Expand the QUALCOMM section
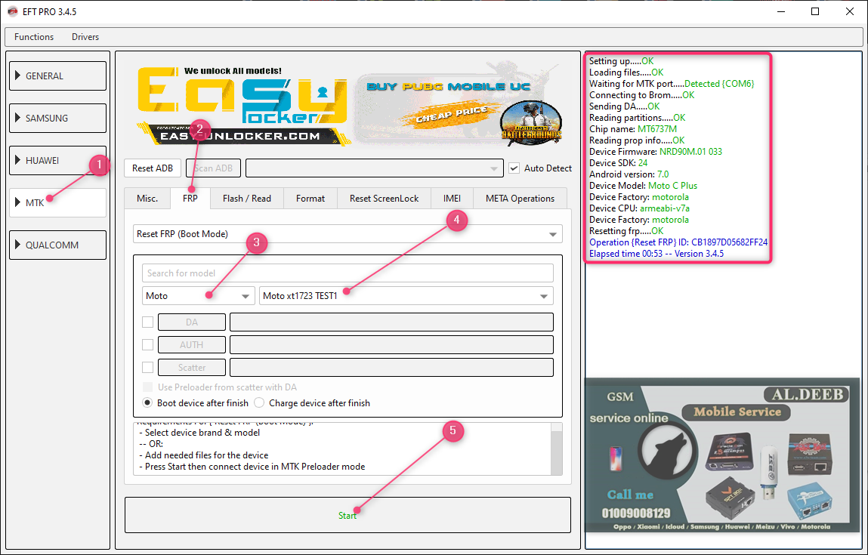This screenshot has height=555, width=868. tap(57, 245)
